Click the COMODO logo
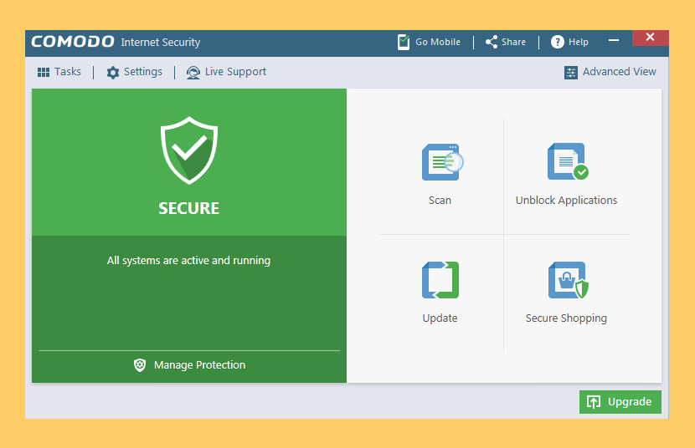The width and height of the screenshot is (695, 448). (x=73, y=42)
